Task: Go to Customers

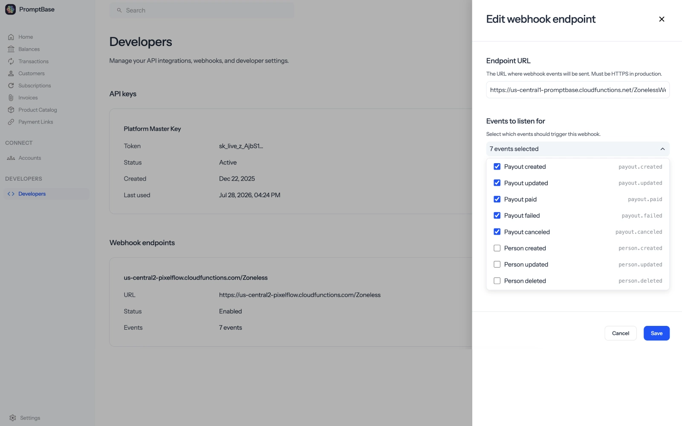Action: pos(32,73)
